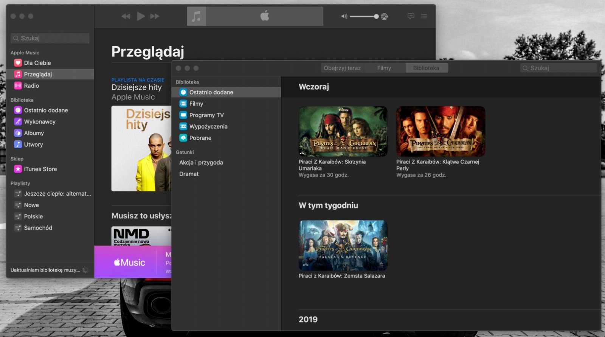The width and height of the screenshot is (605, 337).
Task: Click the volume speaker icon in Music
Action: pyautogui.click(x=344, y=16)
